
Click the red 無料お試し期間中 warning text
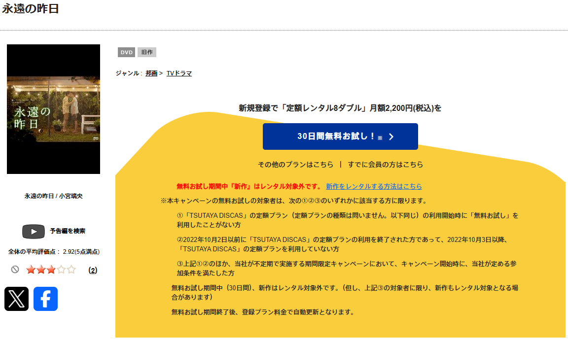pyautogui.click(x=249, y=186)
